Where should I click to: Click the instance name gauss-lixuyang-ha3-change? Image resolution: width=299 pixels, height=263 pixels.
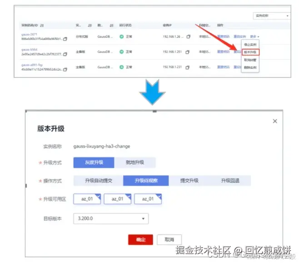(x=102, y=146)
